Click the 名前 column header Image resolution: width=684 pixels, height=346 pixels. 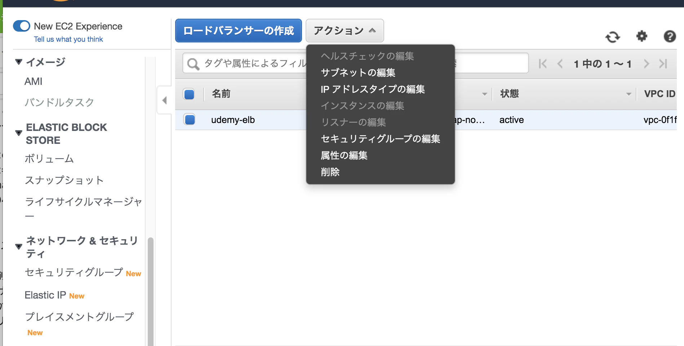[x=221, y=94]
